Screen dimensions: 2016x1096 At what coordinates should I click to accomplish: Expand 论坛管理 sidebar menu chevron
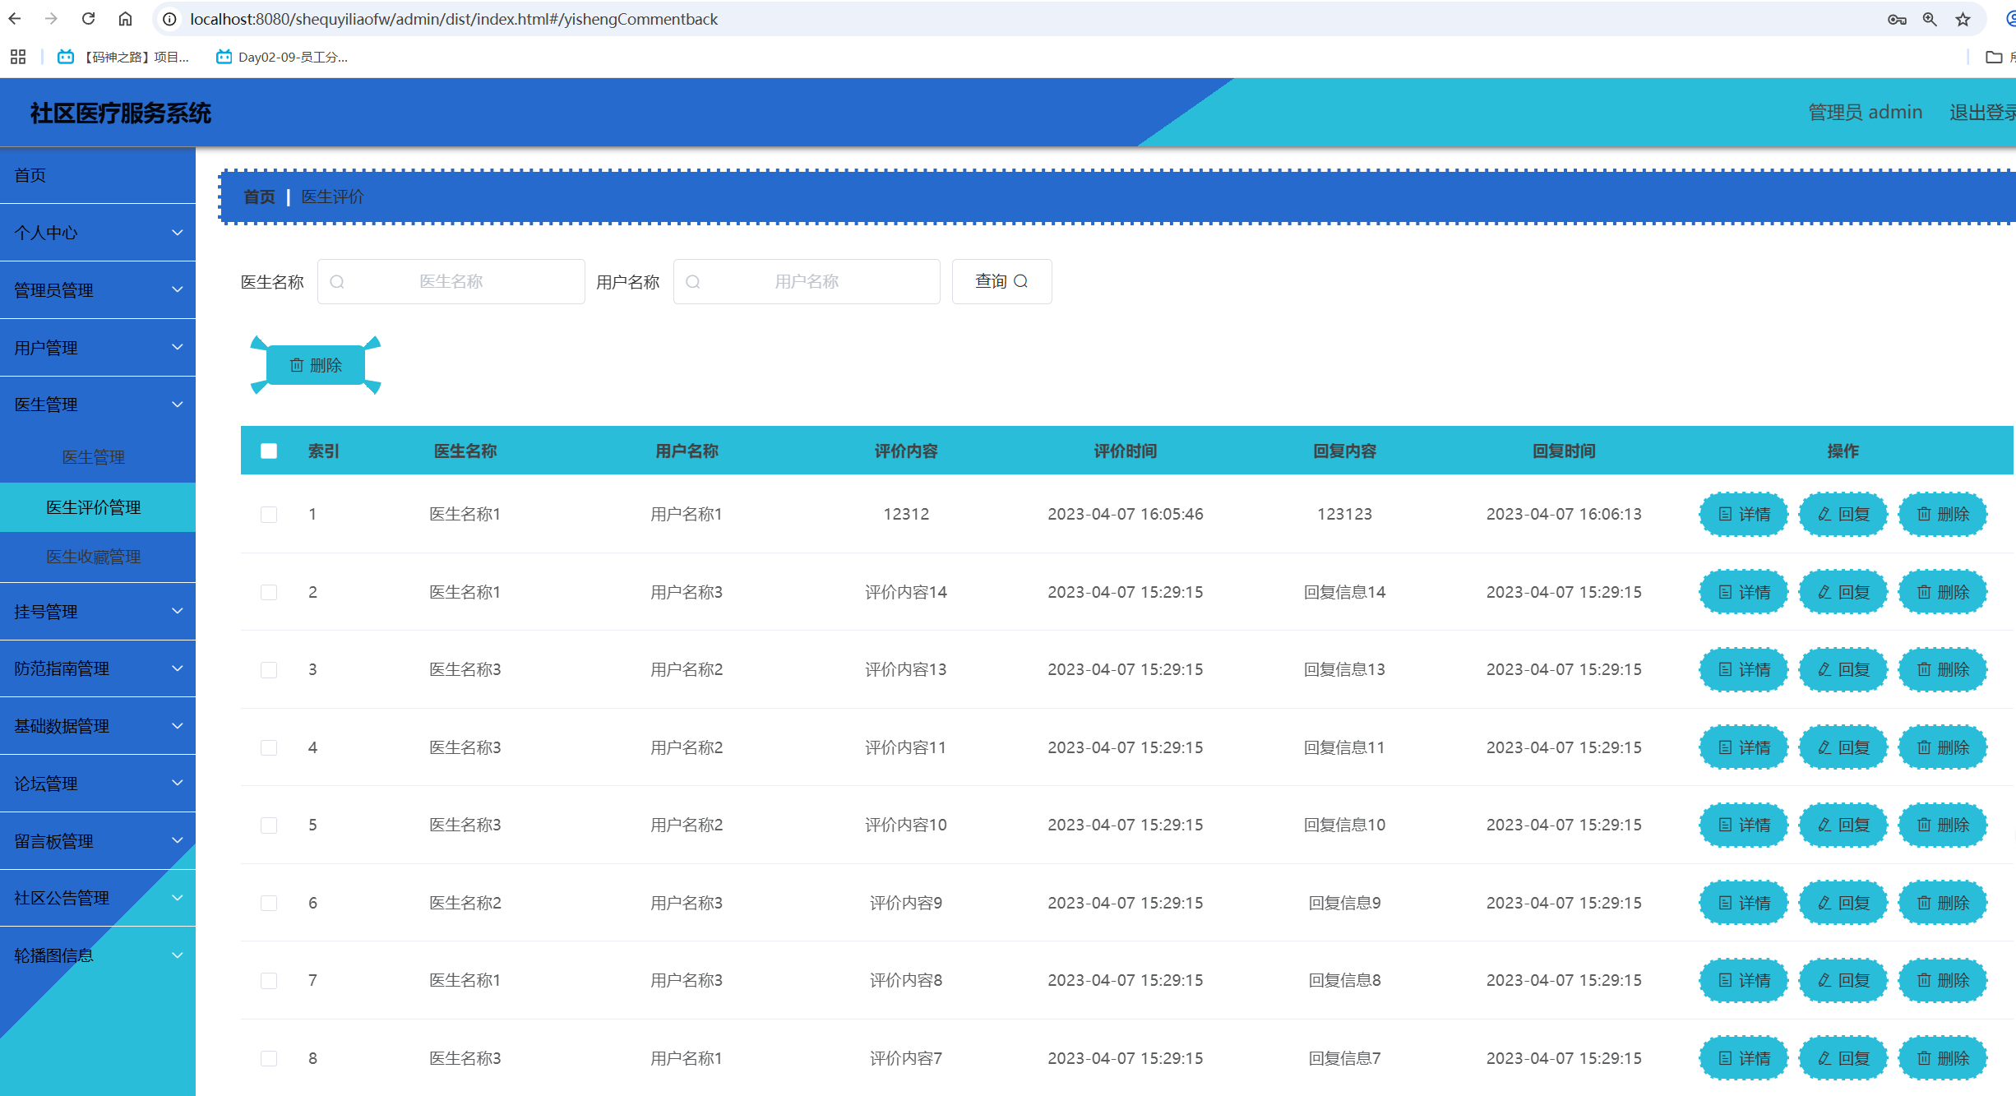click(178, 783)
